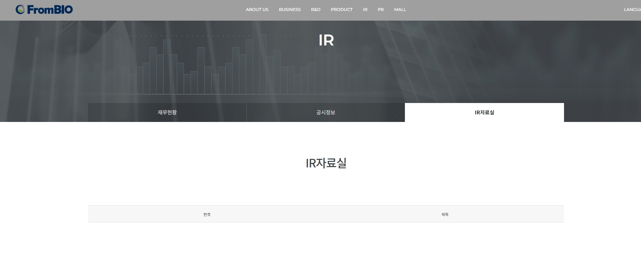This screenshot has width=641, height=268.
Task: Click the 번호 column header
Action: click(x=207, y=214)
